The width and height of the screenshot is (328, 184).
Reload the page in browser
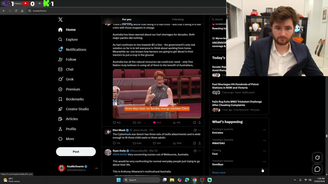pyautogui.click(x=16, y=11)
